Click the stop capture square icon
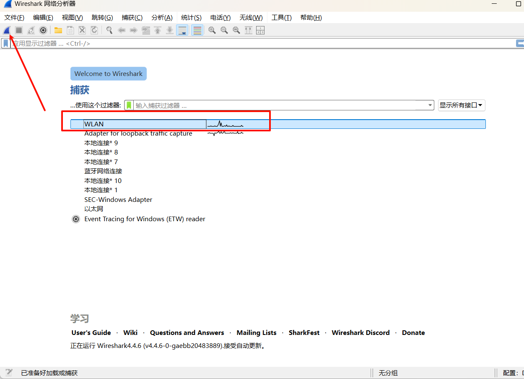Image resolution: width=524 pixels, height=379 pixels. click(19, 30)
